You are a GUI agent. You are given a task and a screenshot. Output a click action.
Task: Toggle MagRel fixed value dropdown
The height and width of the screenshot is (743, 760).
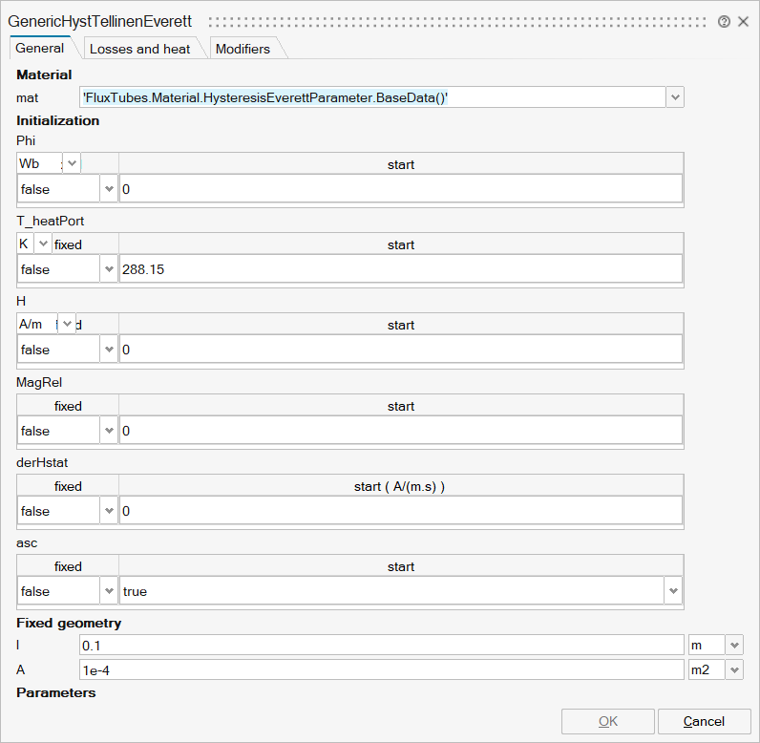(x=108, y=431)
